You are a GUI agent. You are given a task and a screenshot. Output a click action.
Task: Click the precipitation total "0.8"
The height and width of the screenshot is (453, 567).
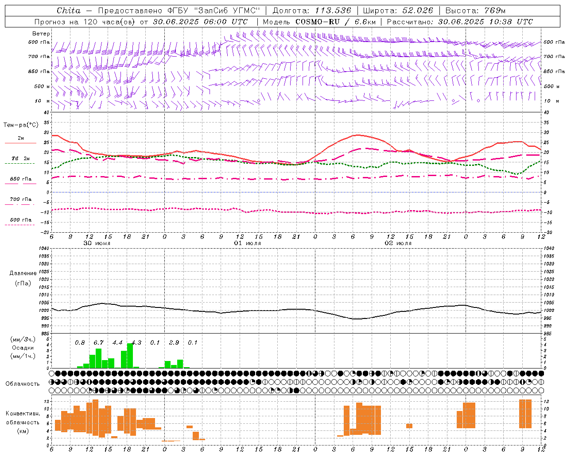pyautogui.click(x=80, y=343)
